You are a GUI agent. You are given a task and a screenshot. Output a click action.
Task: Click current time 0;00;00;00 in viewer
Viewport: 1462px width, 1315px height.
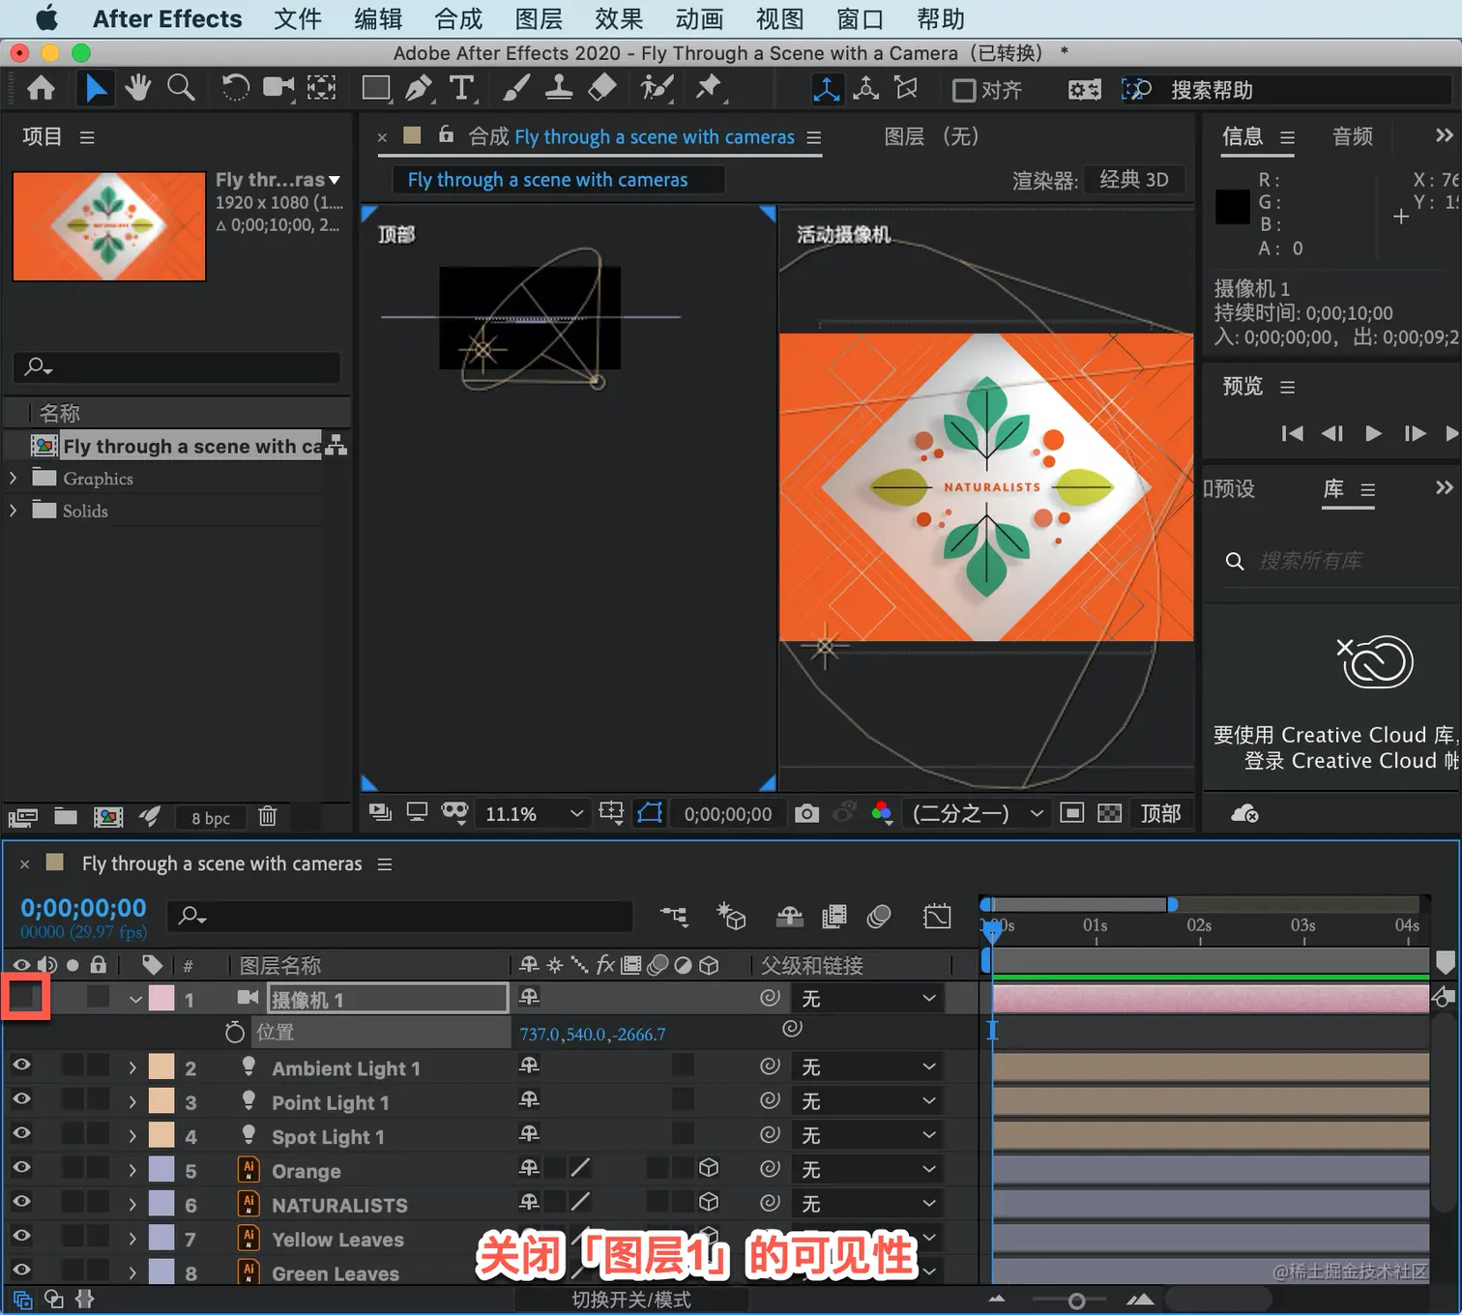[728, 814]
